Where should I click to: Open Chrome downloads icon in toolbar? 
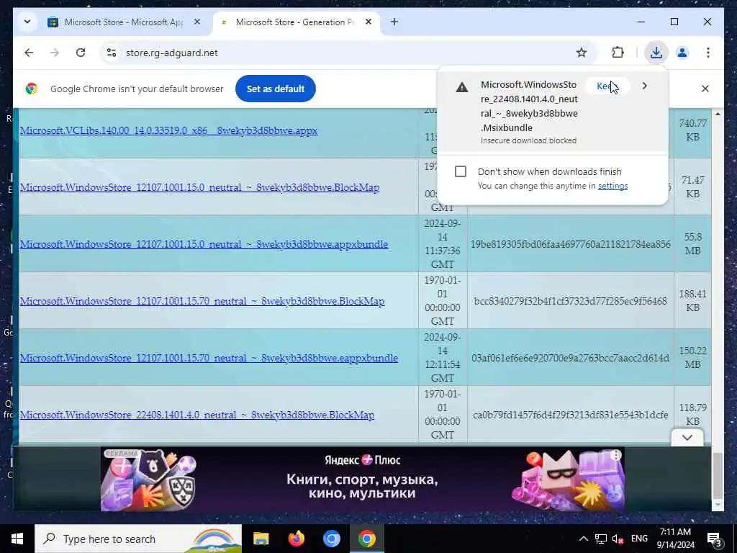coord(656,53)
